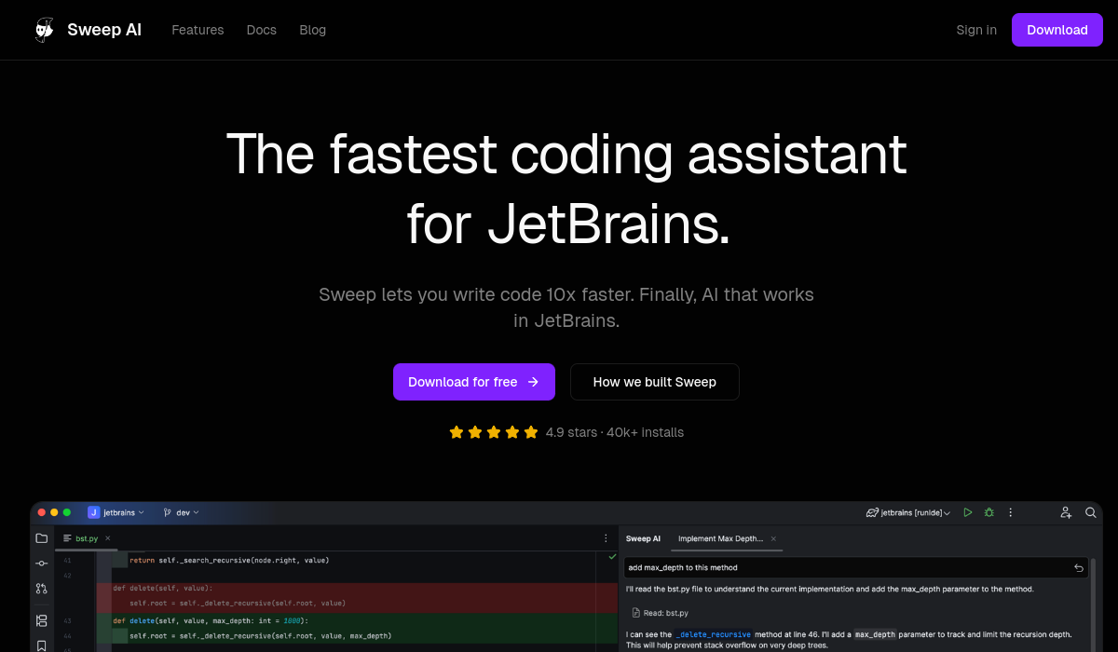This screenshot has width=1118, height=652.
Task: Open the Features page
Action: [198, 30]
